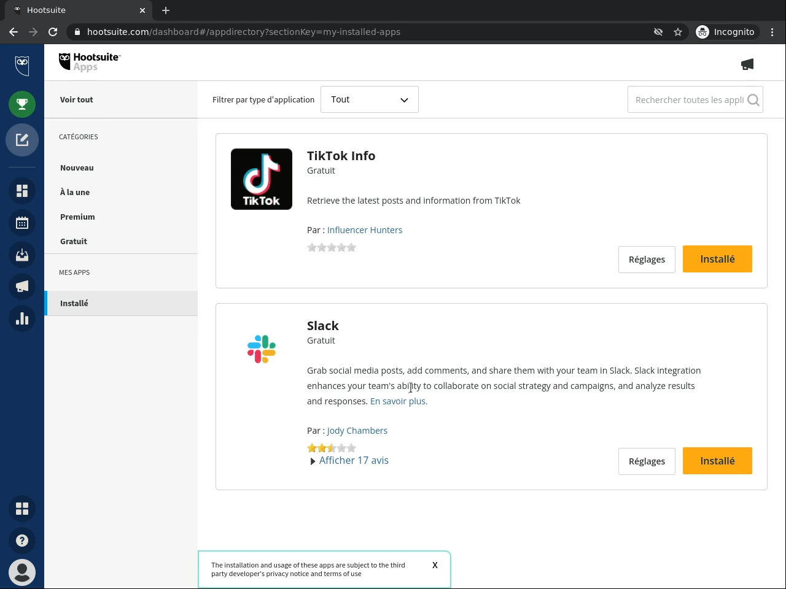Select the Premium category

77,217
